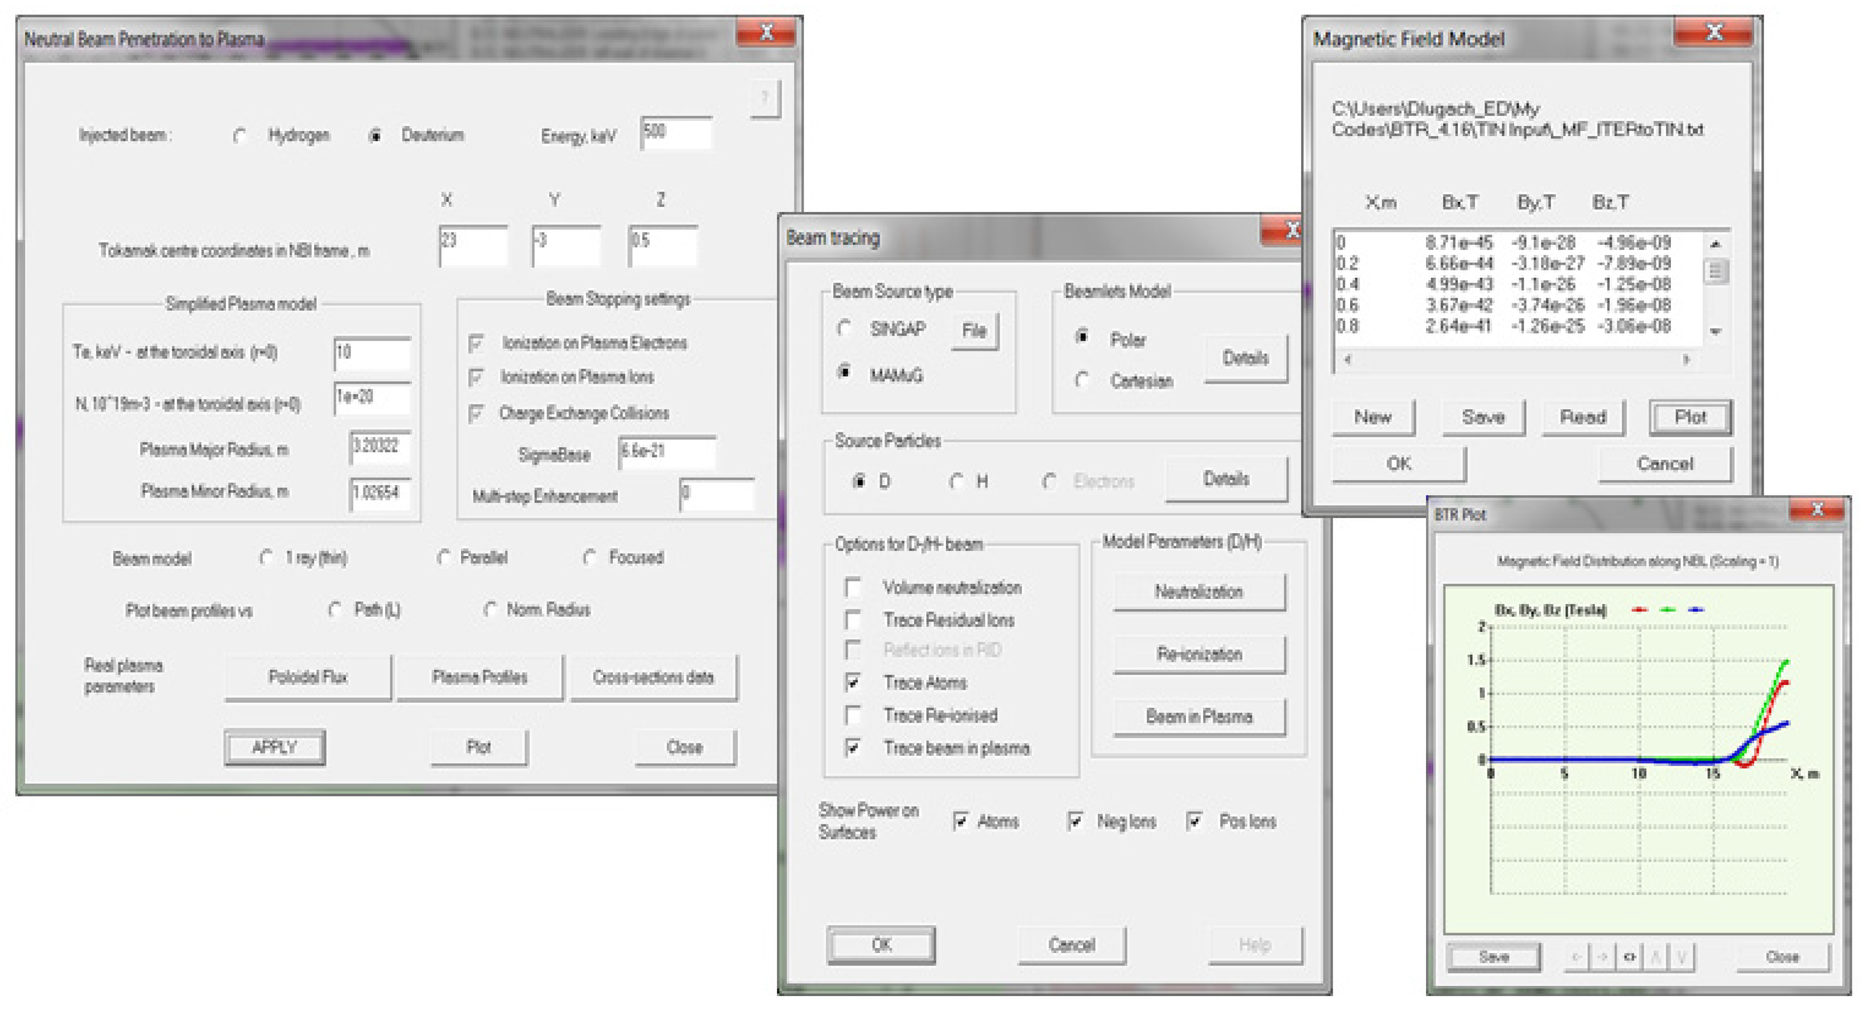Click the Energy keV input field
The height and width of the screenshot is (1015, 1868).
point(676,133)
